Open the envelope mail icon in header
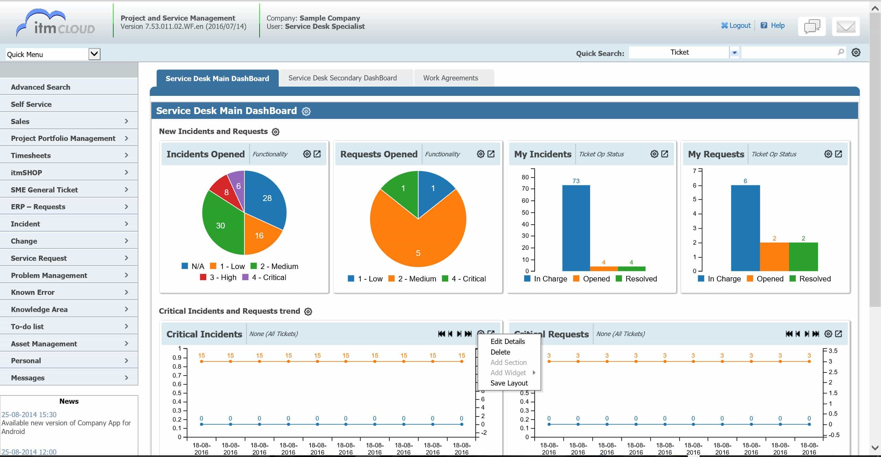Screen dimensions: 881x457 pos(846,26)
